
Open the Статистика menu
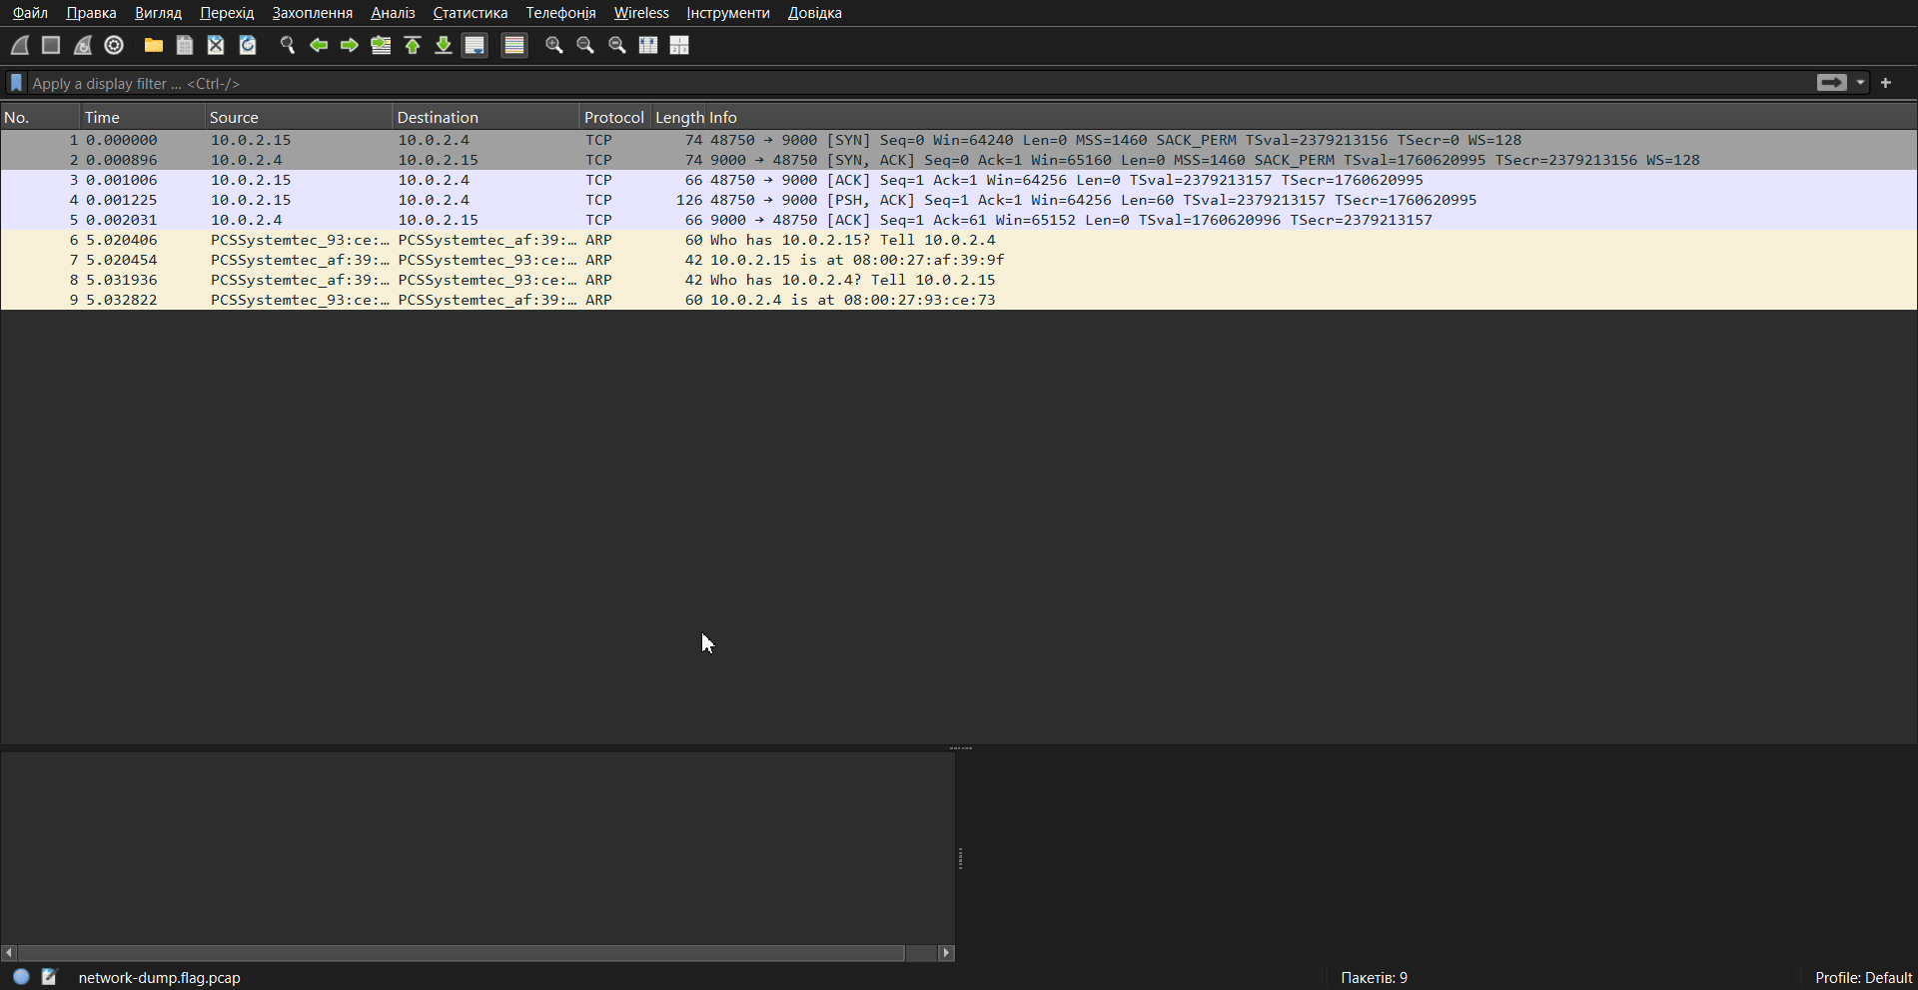pos(470,13)
